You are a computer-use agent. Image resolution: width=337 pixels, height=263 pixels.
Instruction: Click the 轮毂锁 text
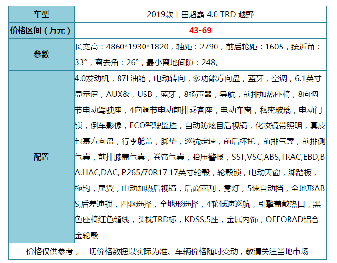[x=229, y=173]
